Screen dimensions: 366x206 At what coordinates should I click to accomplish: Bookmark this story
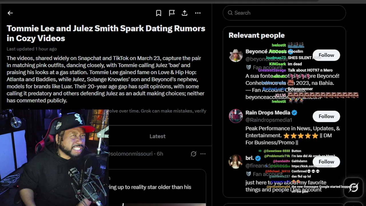click(159, 13)
